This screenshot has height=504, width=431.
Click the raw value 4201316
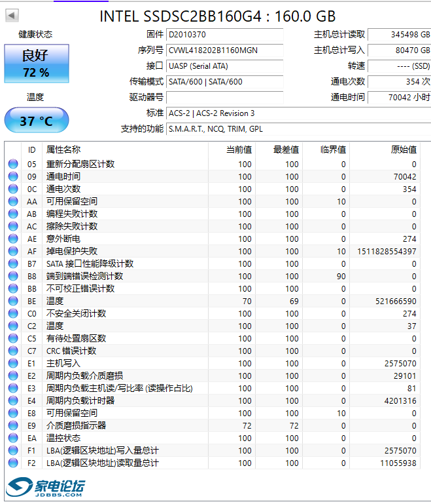click(400, 401)
